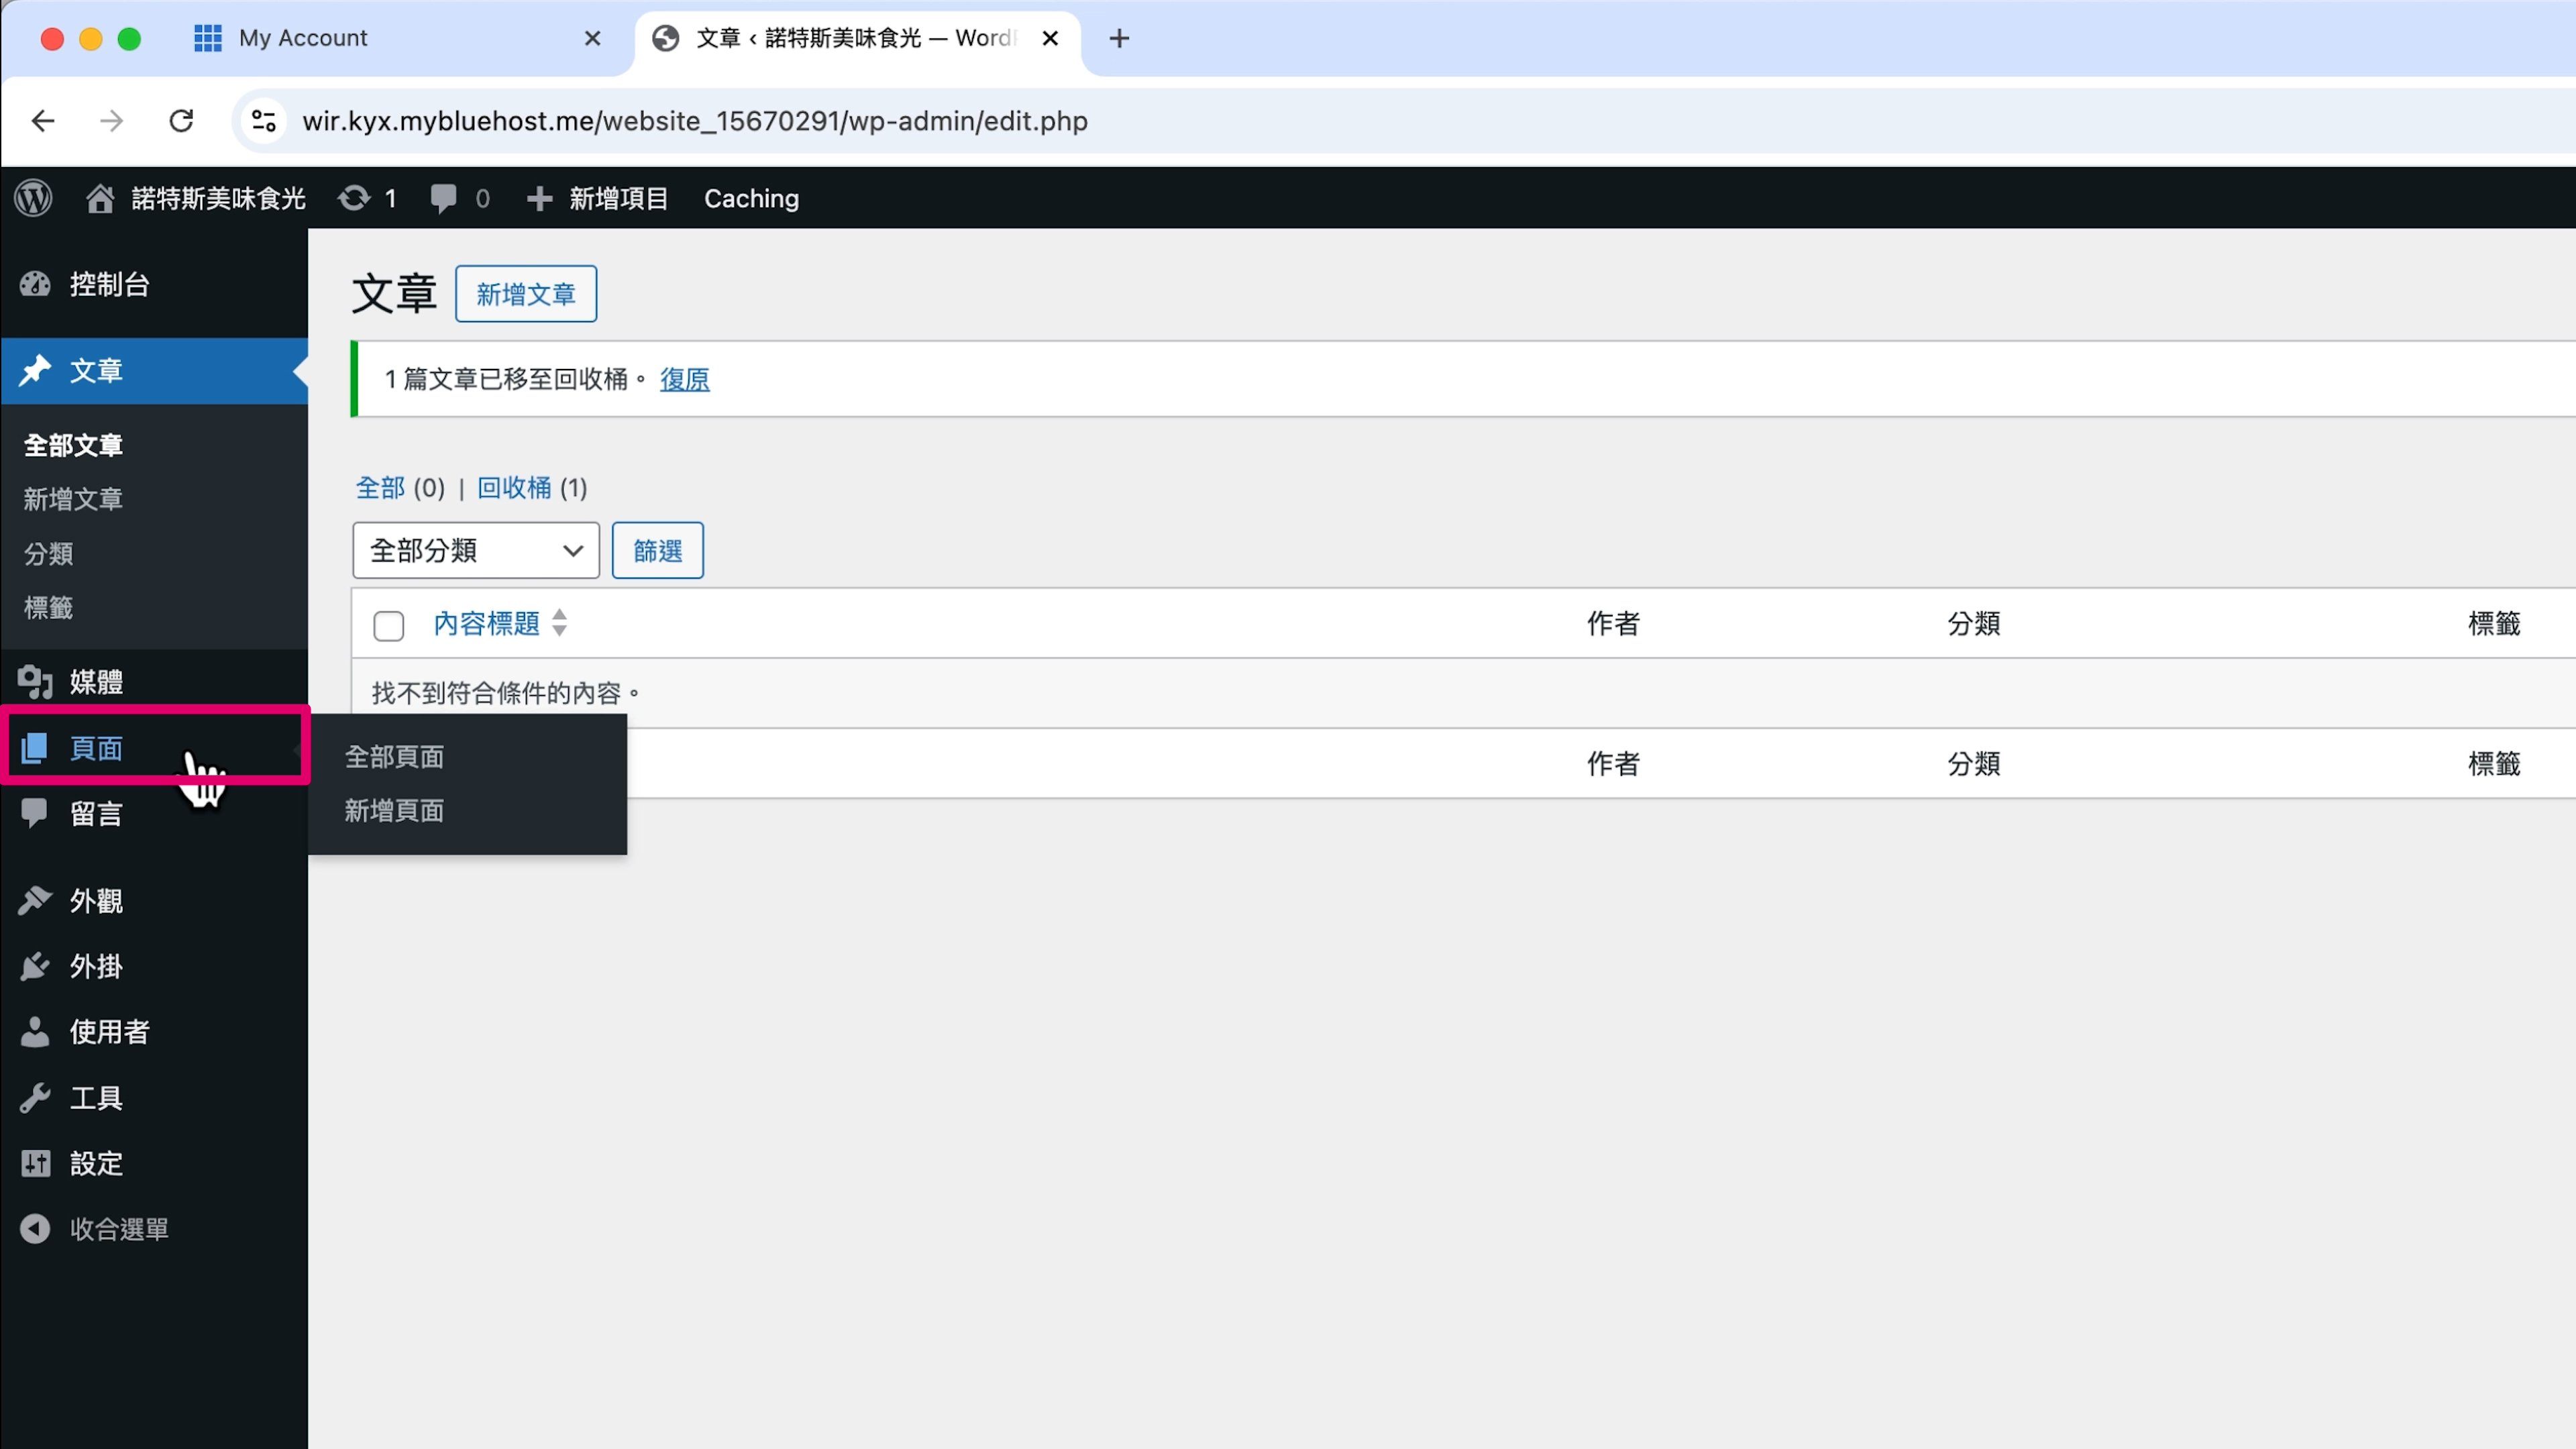Screen dimensions: 2576x1449
Task: Open the 控制台 menu label
Action: [x=110, y=284]
